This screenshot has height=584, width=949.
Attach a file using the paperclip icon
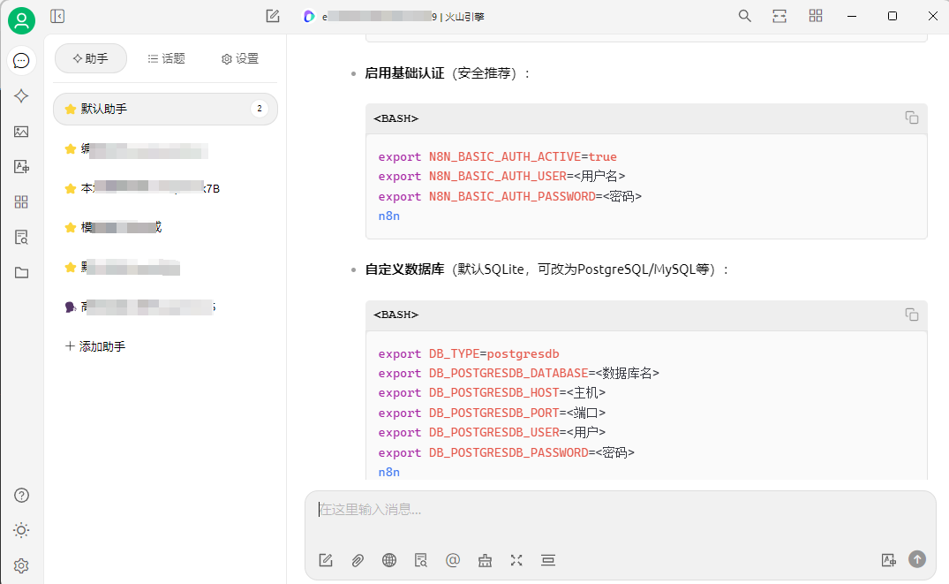click(357, 559)
